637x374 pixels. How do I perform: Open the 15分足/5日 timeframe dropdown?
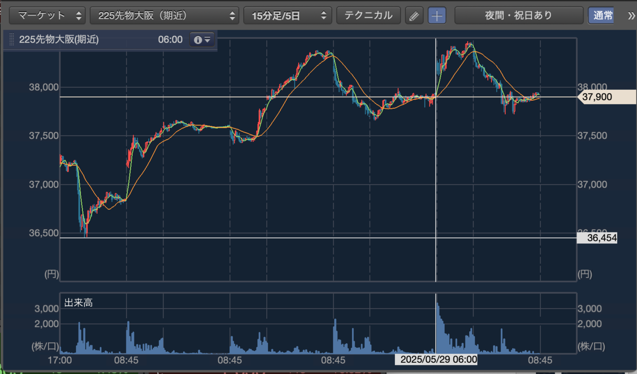[288, 15]
